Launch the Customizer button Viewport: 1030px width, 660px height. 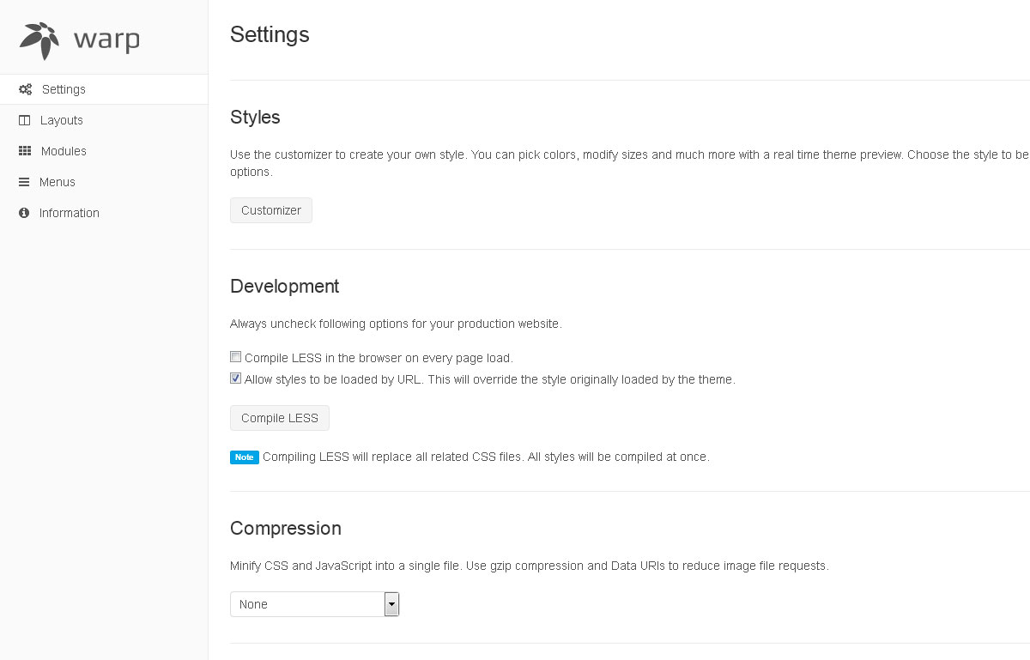click(271, 210)
